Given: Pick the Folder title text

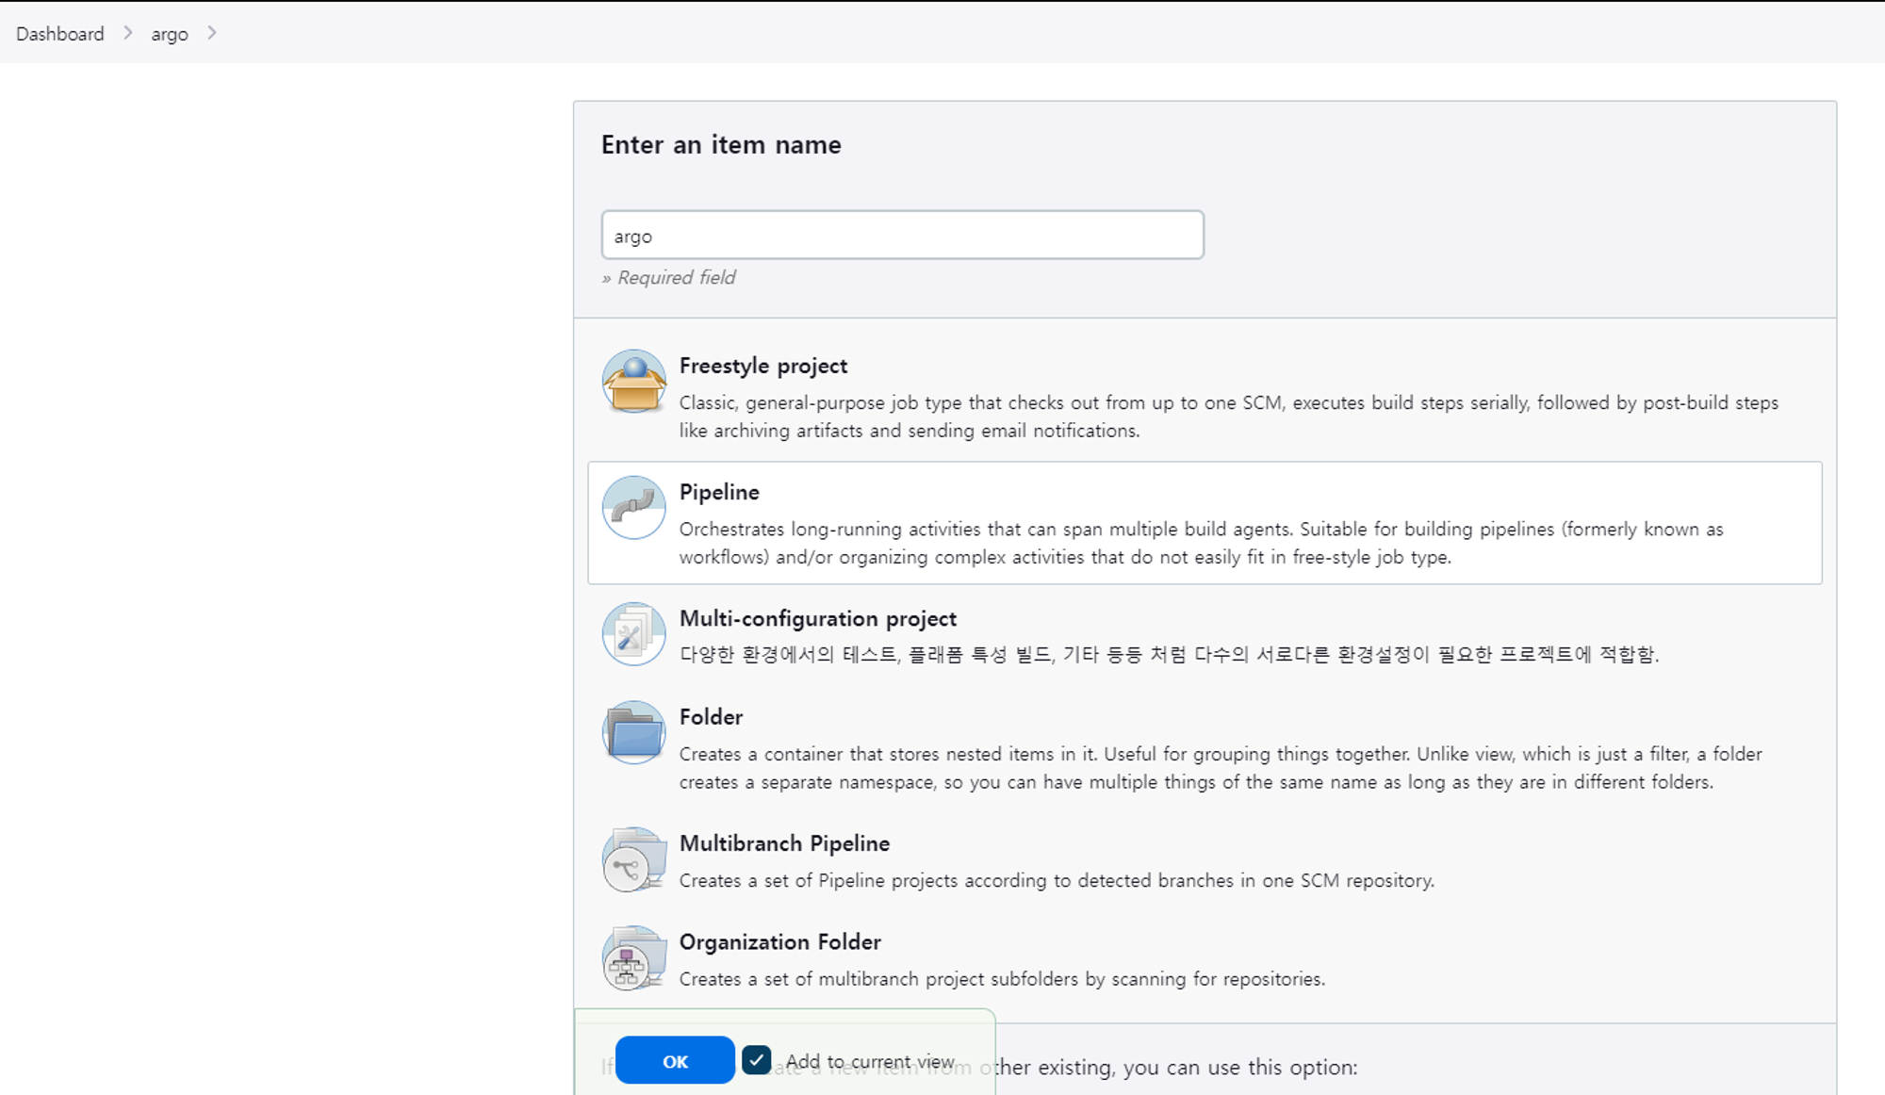Looking at the screenshot, I should pos(711,717).
